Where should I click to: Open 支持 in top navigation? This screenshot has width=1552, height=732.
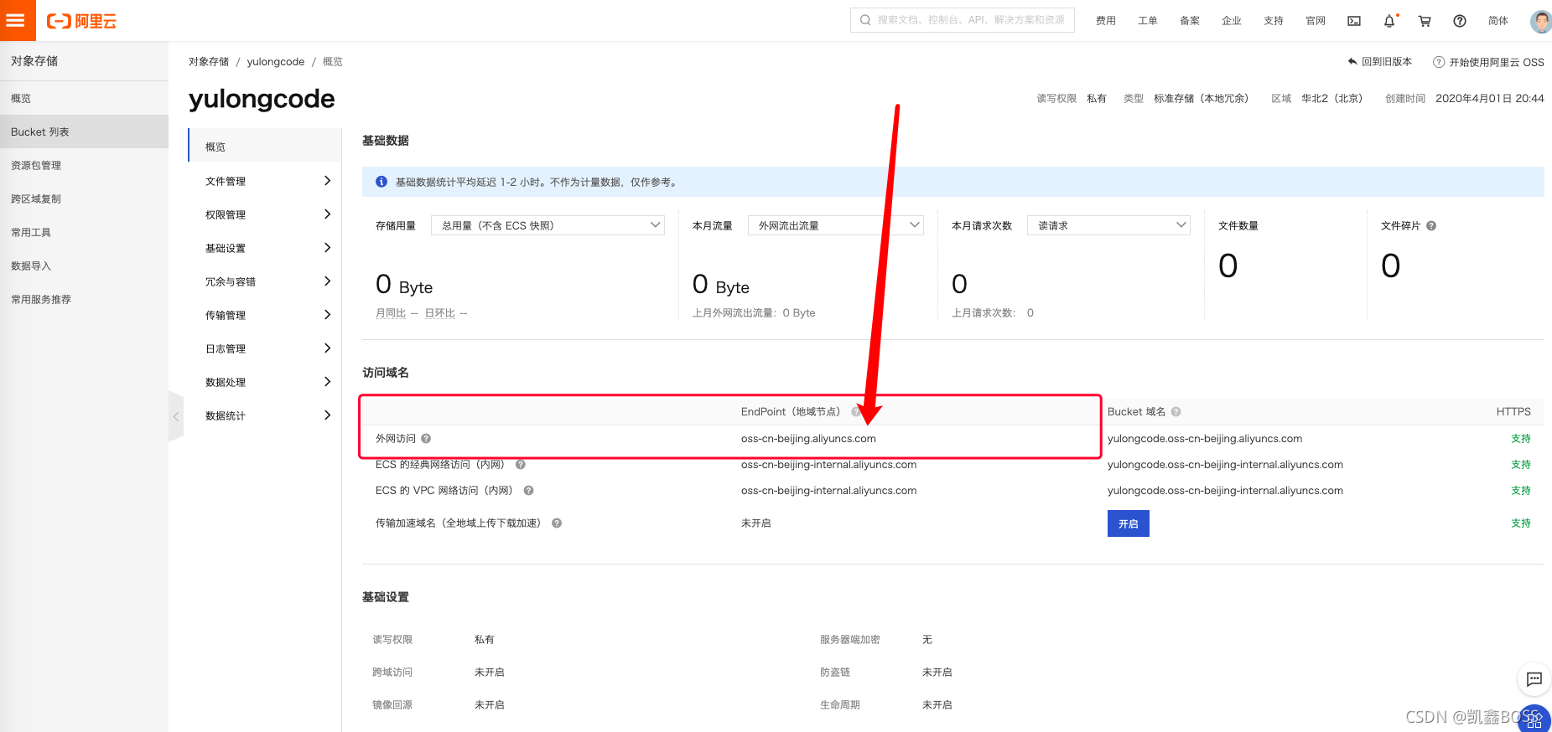(x=1273, y=21)
